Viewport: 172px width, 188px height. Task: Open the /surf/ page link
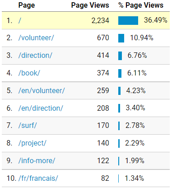click(28, 126)
